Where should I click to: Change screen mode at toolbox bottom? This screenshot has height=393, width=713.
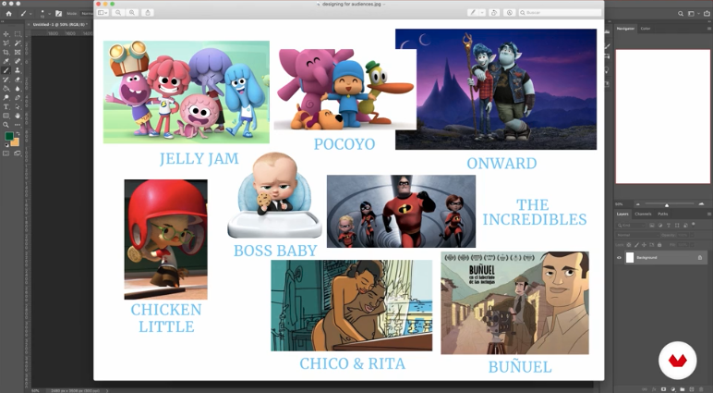[x=18, y=154]
